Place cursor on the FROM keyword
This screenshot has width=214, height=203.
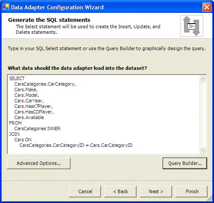[x=15, y=123]
